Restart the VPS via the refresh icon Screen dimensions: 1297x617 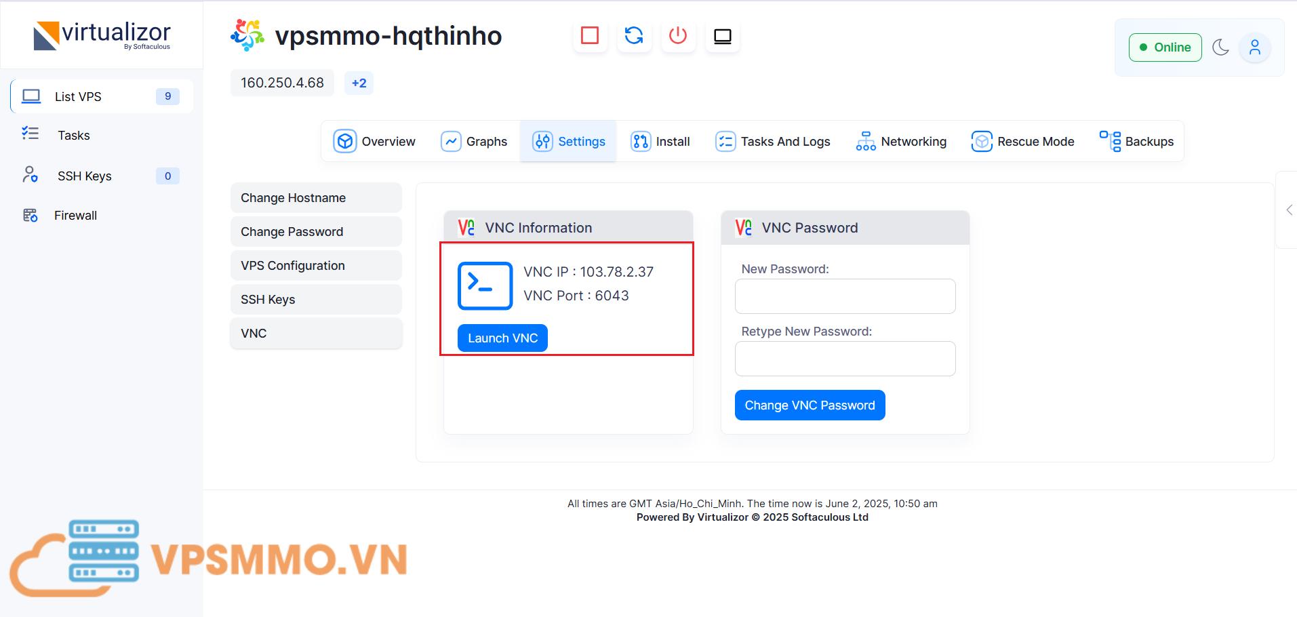[x=633, y=37]
